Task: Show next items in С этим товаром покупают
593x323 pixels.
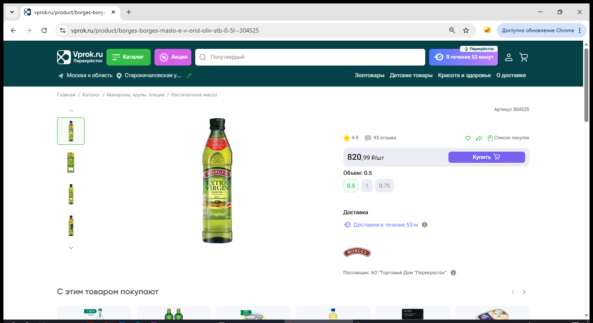Action: tap(524, 292)
